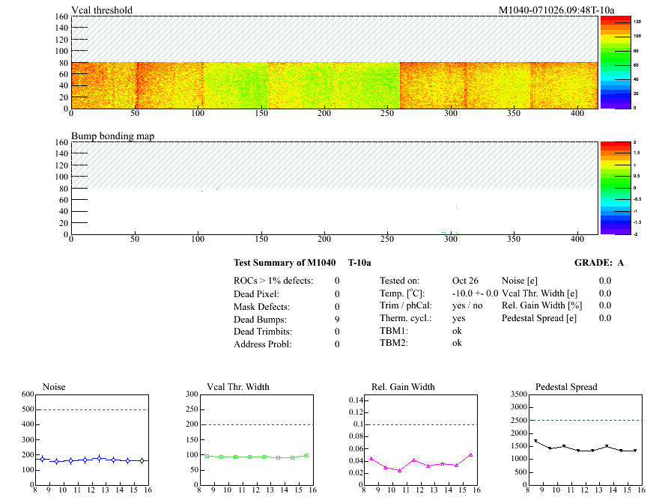Select the Vcal threshold heatmap
This screenshot has height=503, width=671.
pos(334,85)
